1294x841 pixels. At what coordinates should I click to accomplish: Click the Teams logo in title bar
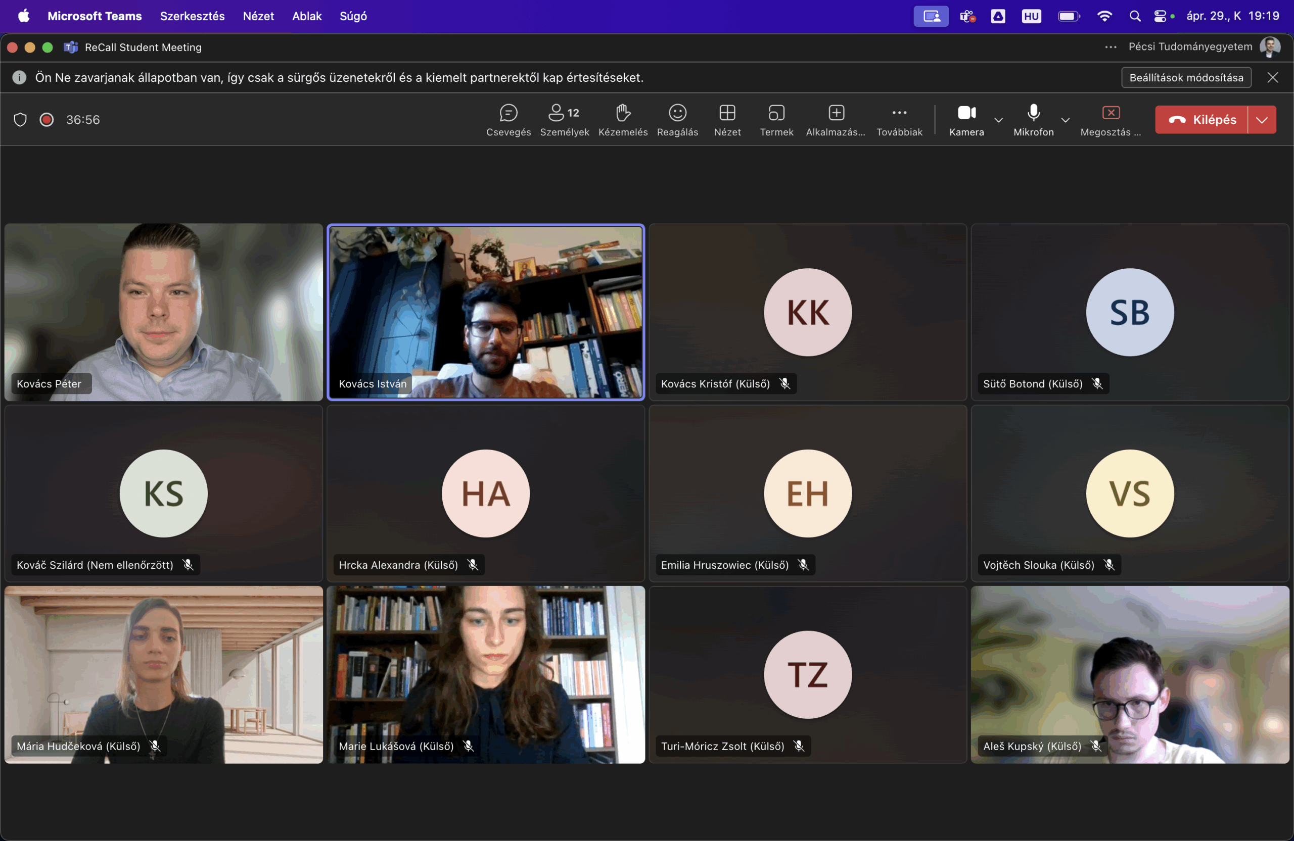[71, 47]
